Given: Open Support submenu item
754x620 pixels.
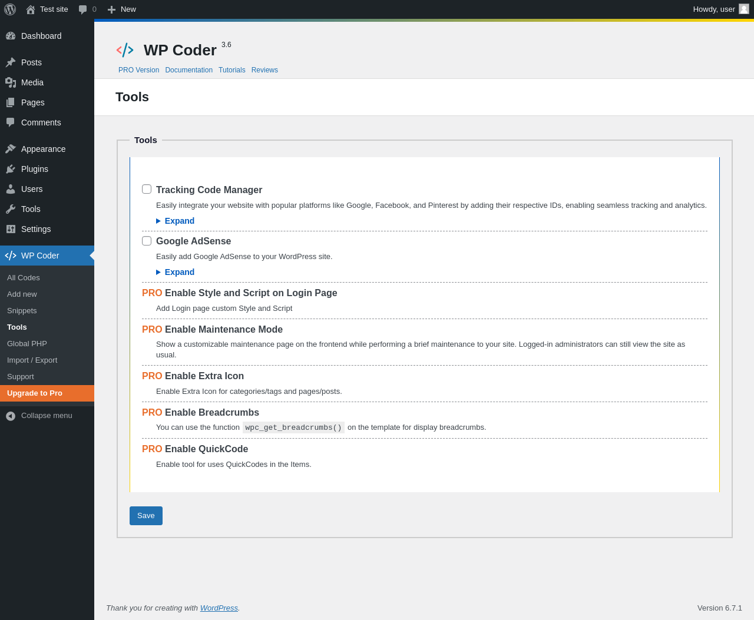Looking at the screenshot, I should click(x=21, y=377).
